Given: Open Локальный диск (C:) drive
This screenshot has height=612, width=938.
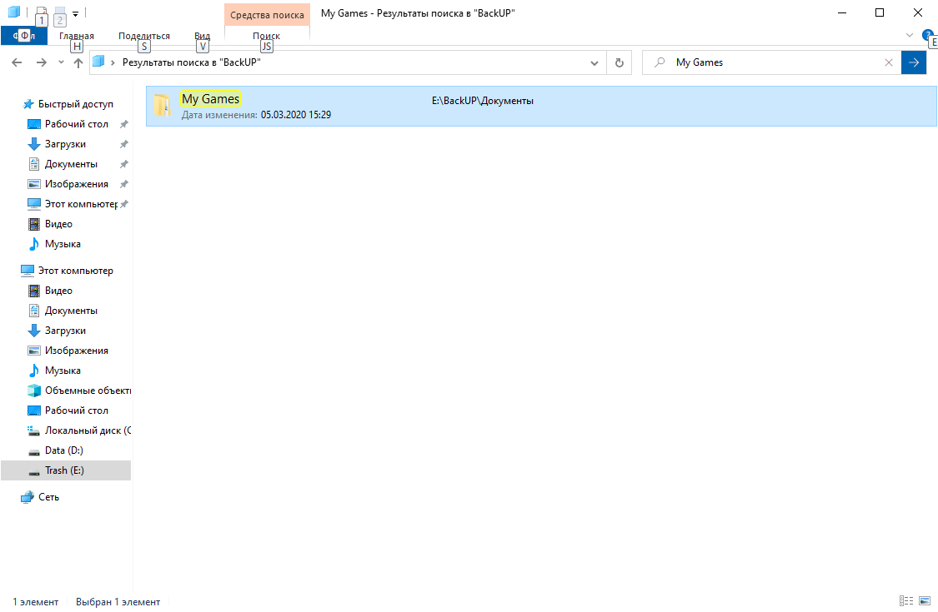Looking at the screenshot, I should tap(88, 430).
